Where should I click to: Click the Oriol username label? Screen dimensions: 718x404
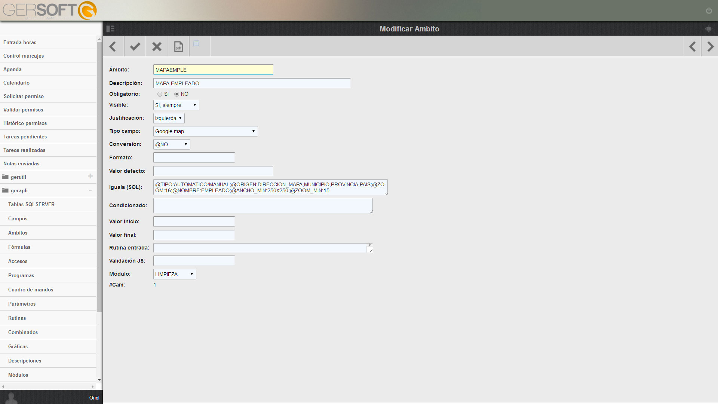[x=94, y=398]
